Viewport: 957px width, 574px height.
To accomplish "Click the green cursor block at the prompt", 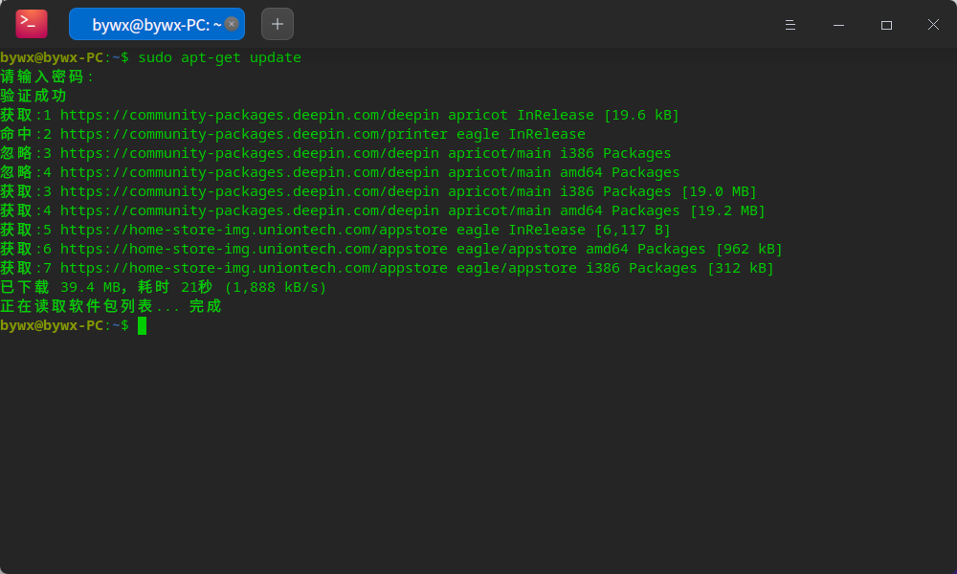I will point(142,326).
